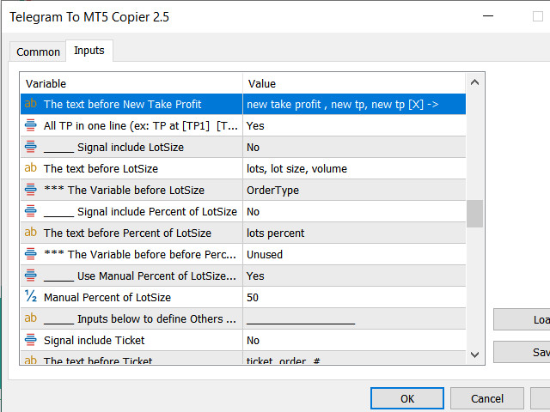550x412 pixels.
Task: Click the ½ icon beside Manual Percent of LotSize
Action: (31, 297)
